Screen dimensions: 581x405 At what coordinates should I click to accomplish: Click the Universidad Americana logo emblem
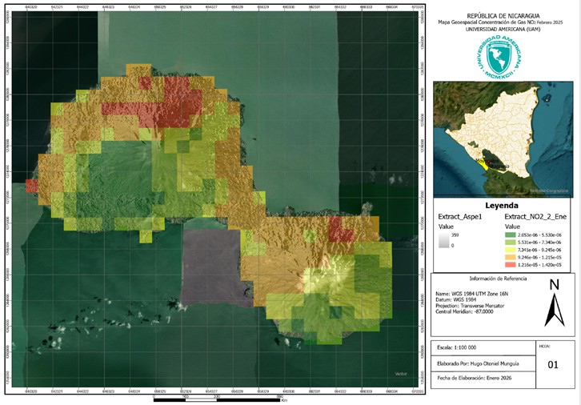pyautogui.click(x=499, y=57)
